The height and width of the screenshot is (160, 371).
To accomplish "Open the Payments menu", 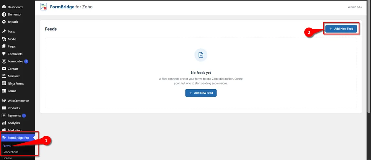I will 14,116.
